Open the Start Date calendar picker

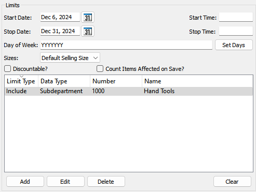click(x=88, y=17)
